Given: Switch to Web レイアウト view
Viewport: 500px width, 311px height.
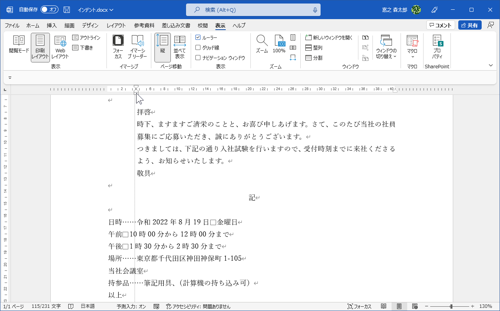Looking at the screenshot, I should [60, 47].
